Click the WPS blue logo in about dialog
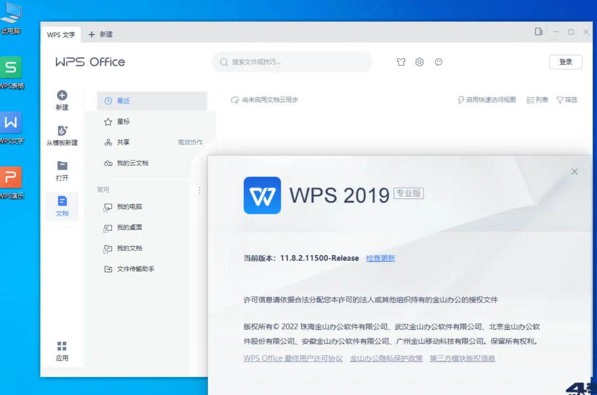597x395 pixels. pos(263,195)
